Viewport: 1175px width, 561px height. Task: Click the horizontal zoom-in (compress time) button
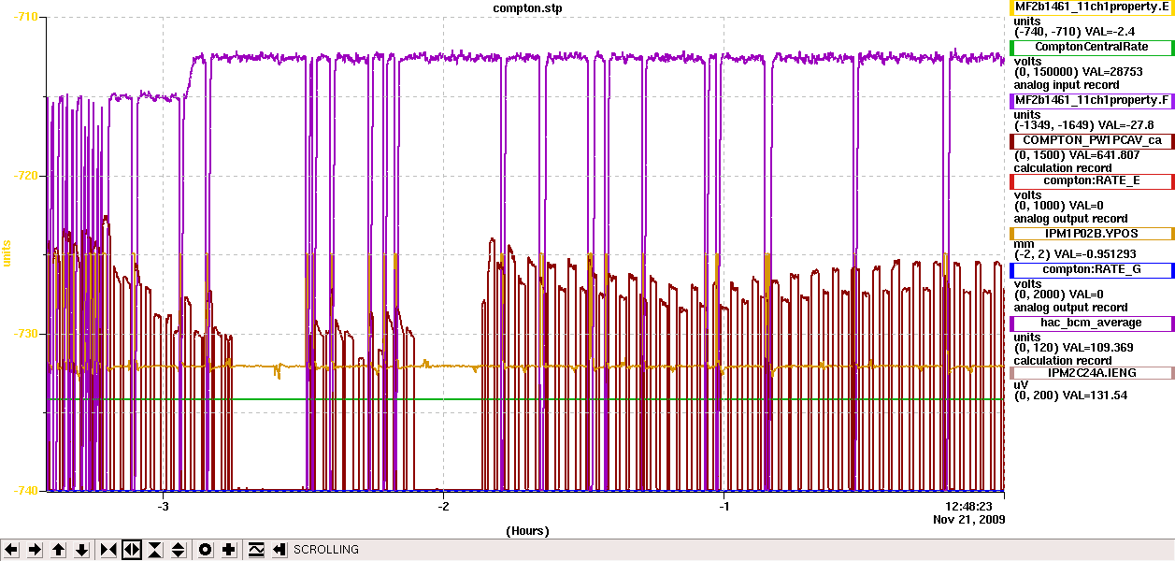click(x=108, y=550)
